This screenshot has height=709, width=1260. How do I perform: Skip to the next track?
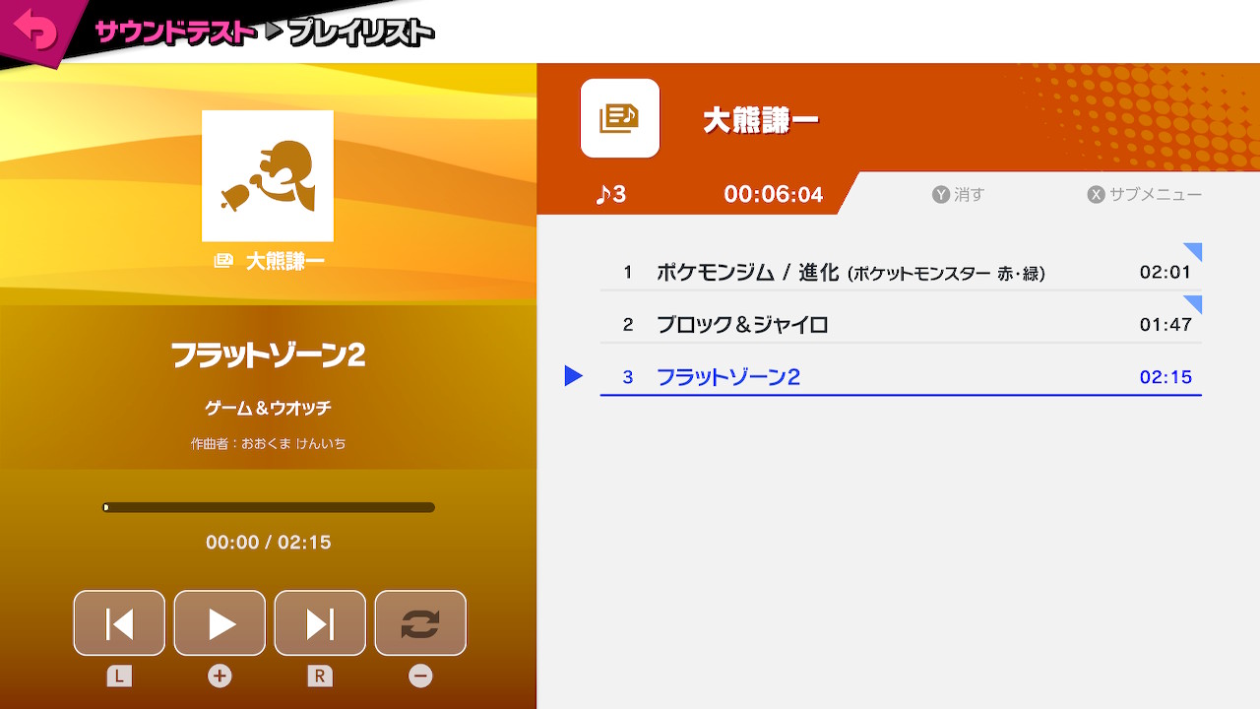point(320,623)
